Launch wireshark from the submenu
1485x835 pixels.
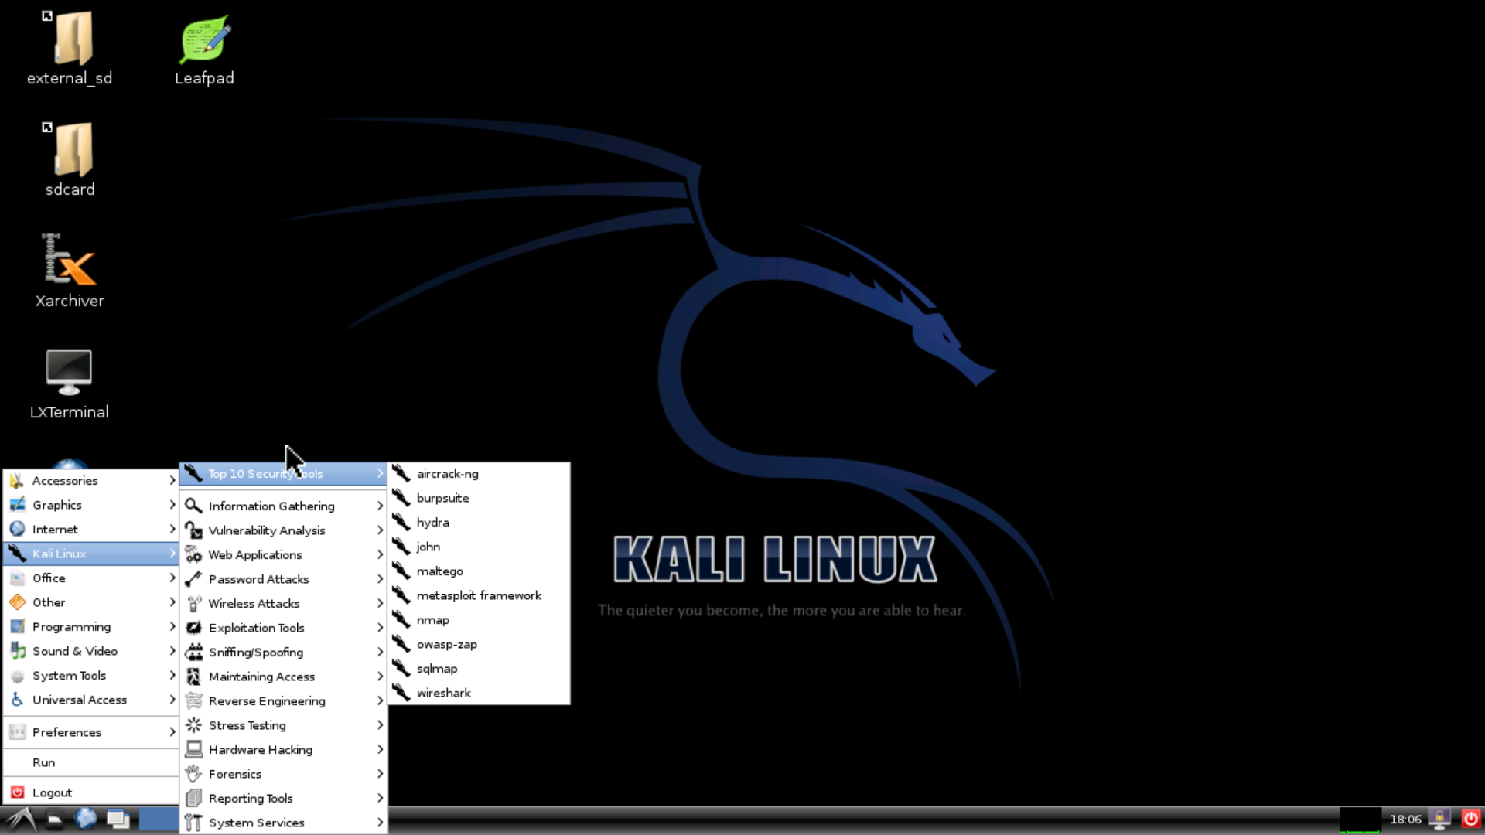point(479,693)
